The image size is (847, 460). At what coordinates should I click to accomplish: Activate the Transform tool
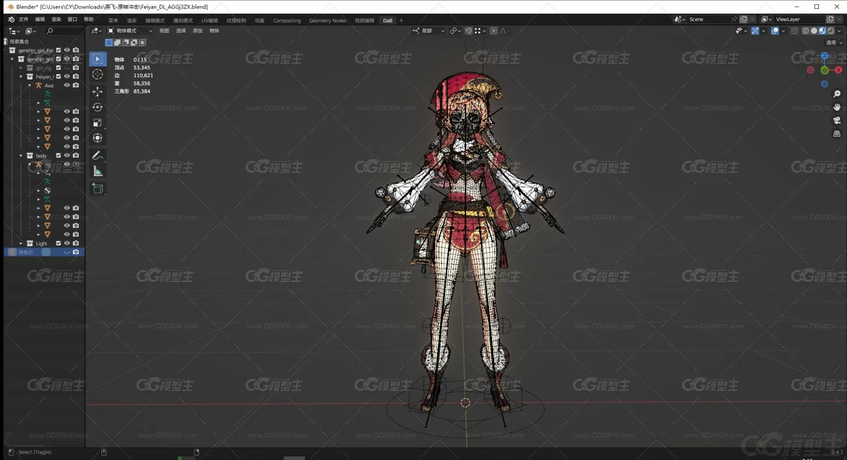pos(97,138)
